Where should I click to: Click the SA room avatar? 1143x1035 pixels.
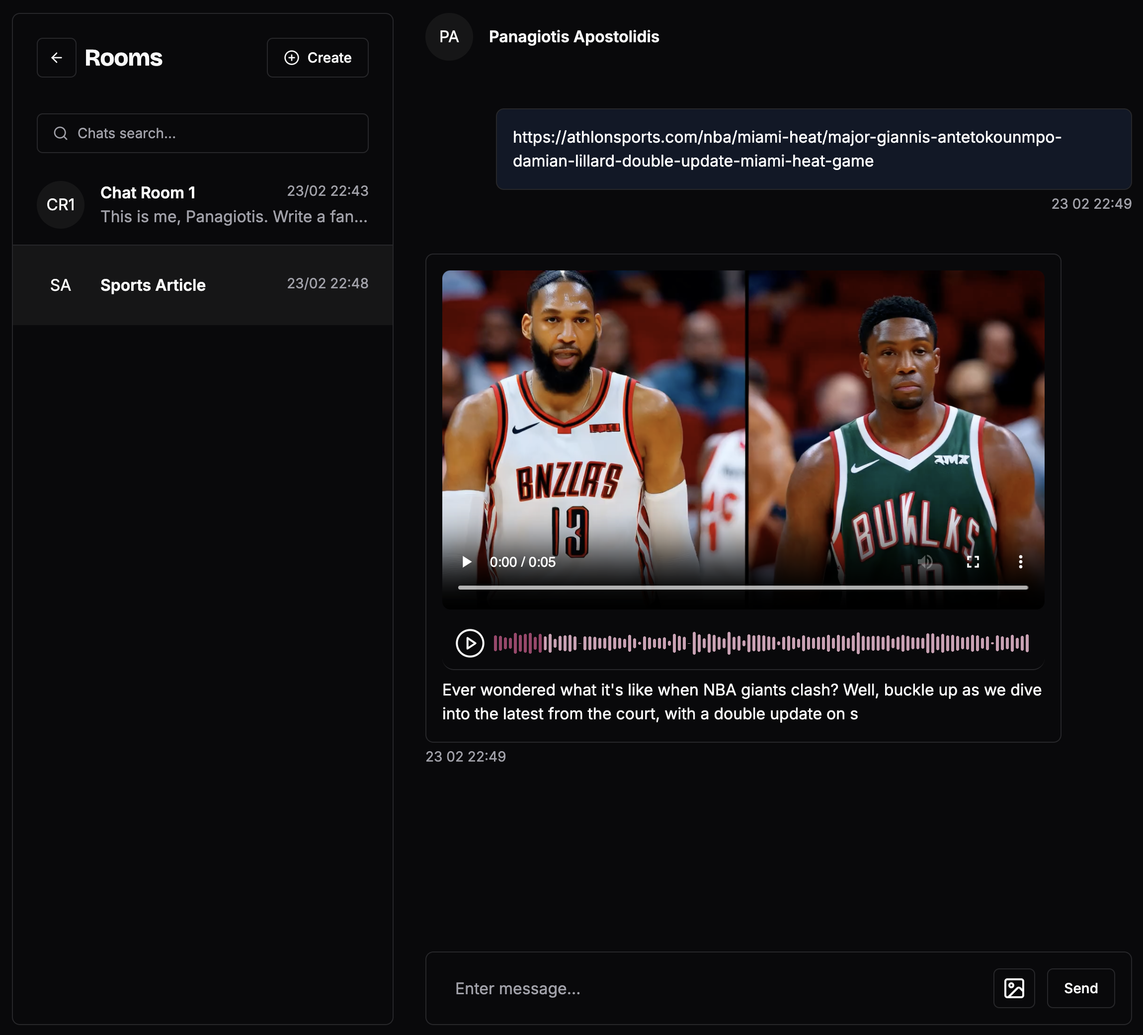(61, 285)
